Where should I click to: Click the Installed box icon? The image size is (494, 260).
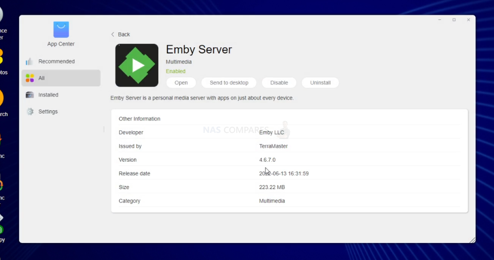click(x=30, y=95)
